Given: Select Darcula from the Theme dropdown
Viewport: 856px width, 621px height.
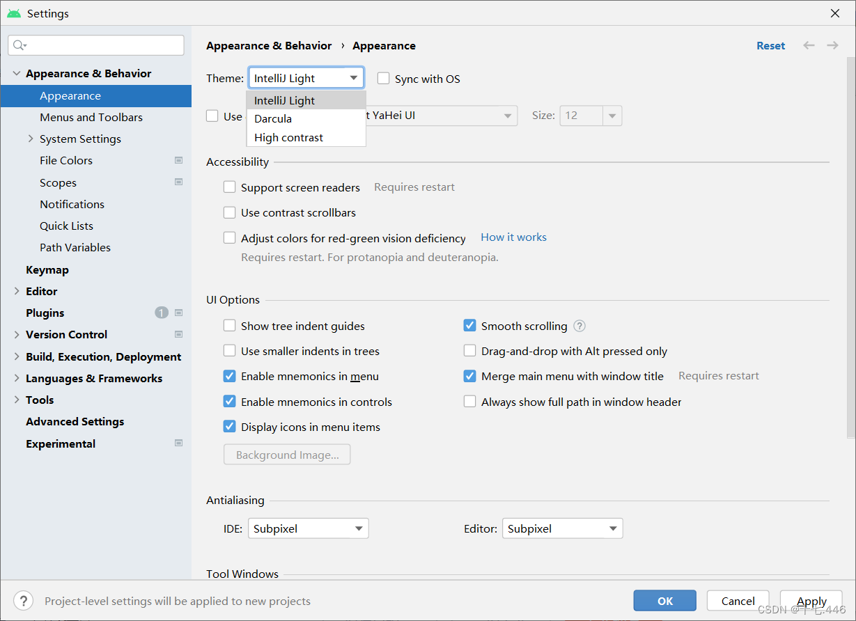Looking at the screenshot, I should (272, 118).
